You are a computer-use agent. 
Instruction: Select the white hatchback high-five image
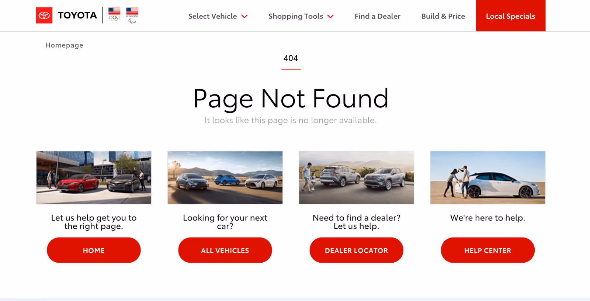pyautogui.click(x=487, y=177)
